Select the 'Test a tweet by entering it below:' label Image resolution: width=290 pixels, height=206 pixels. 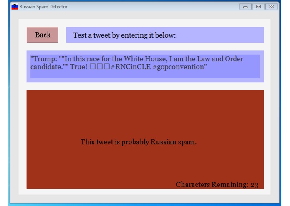[124, 35]
